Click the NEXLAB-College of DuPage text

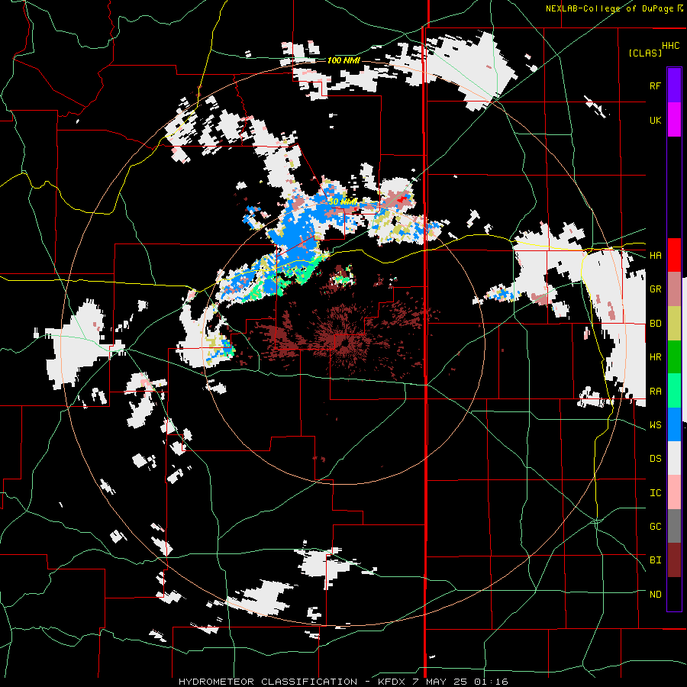610,8
